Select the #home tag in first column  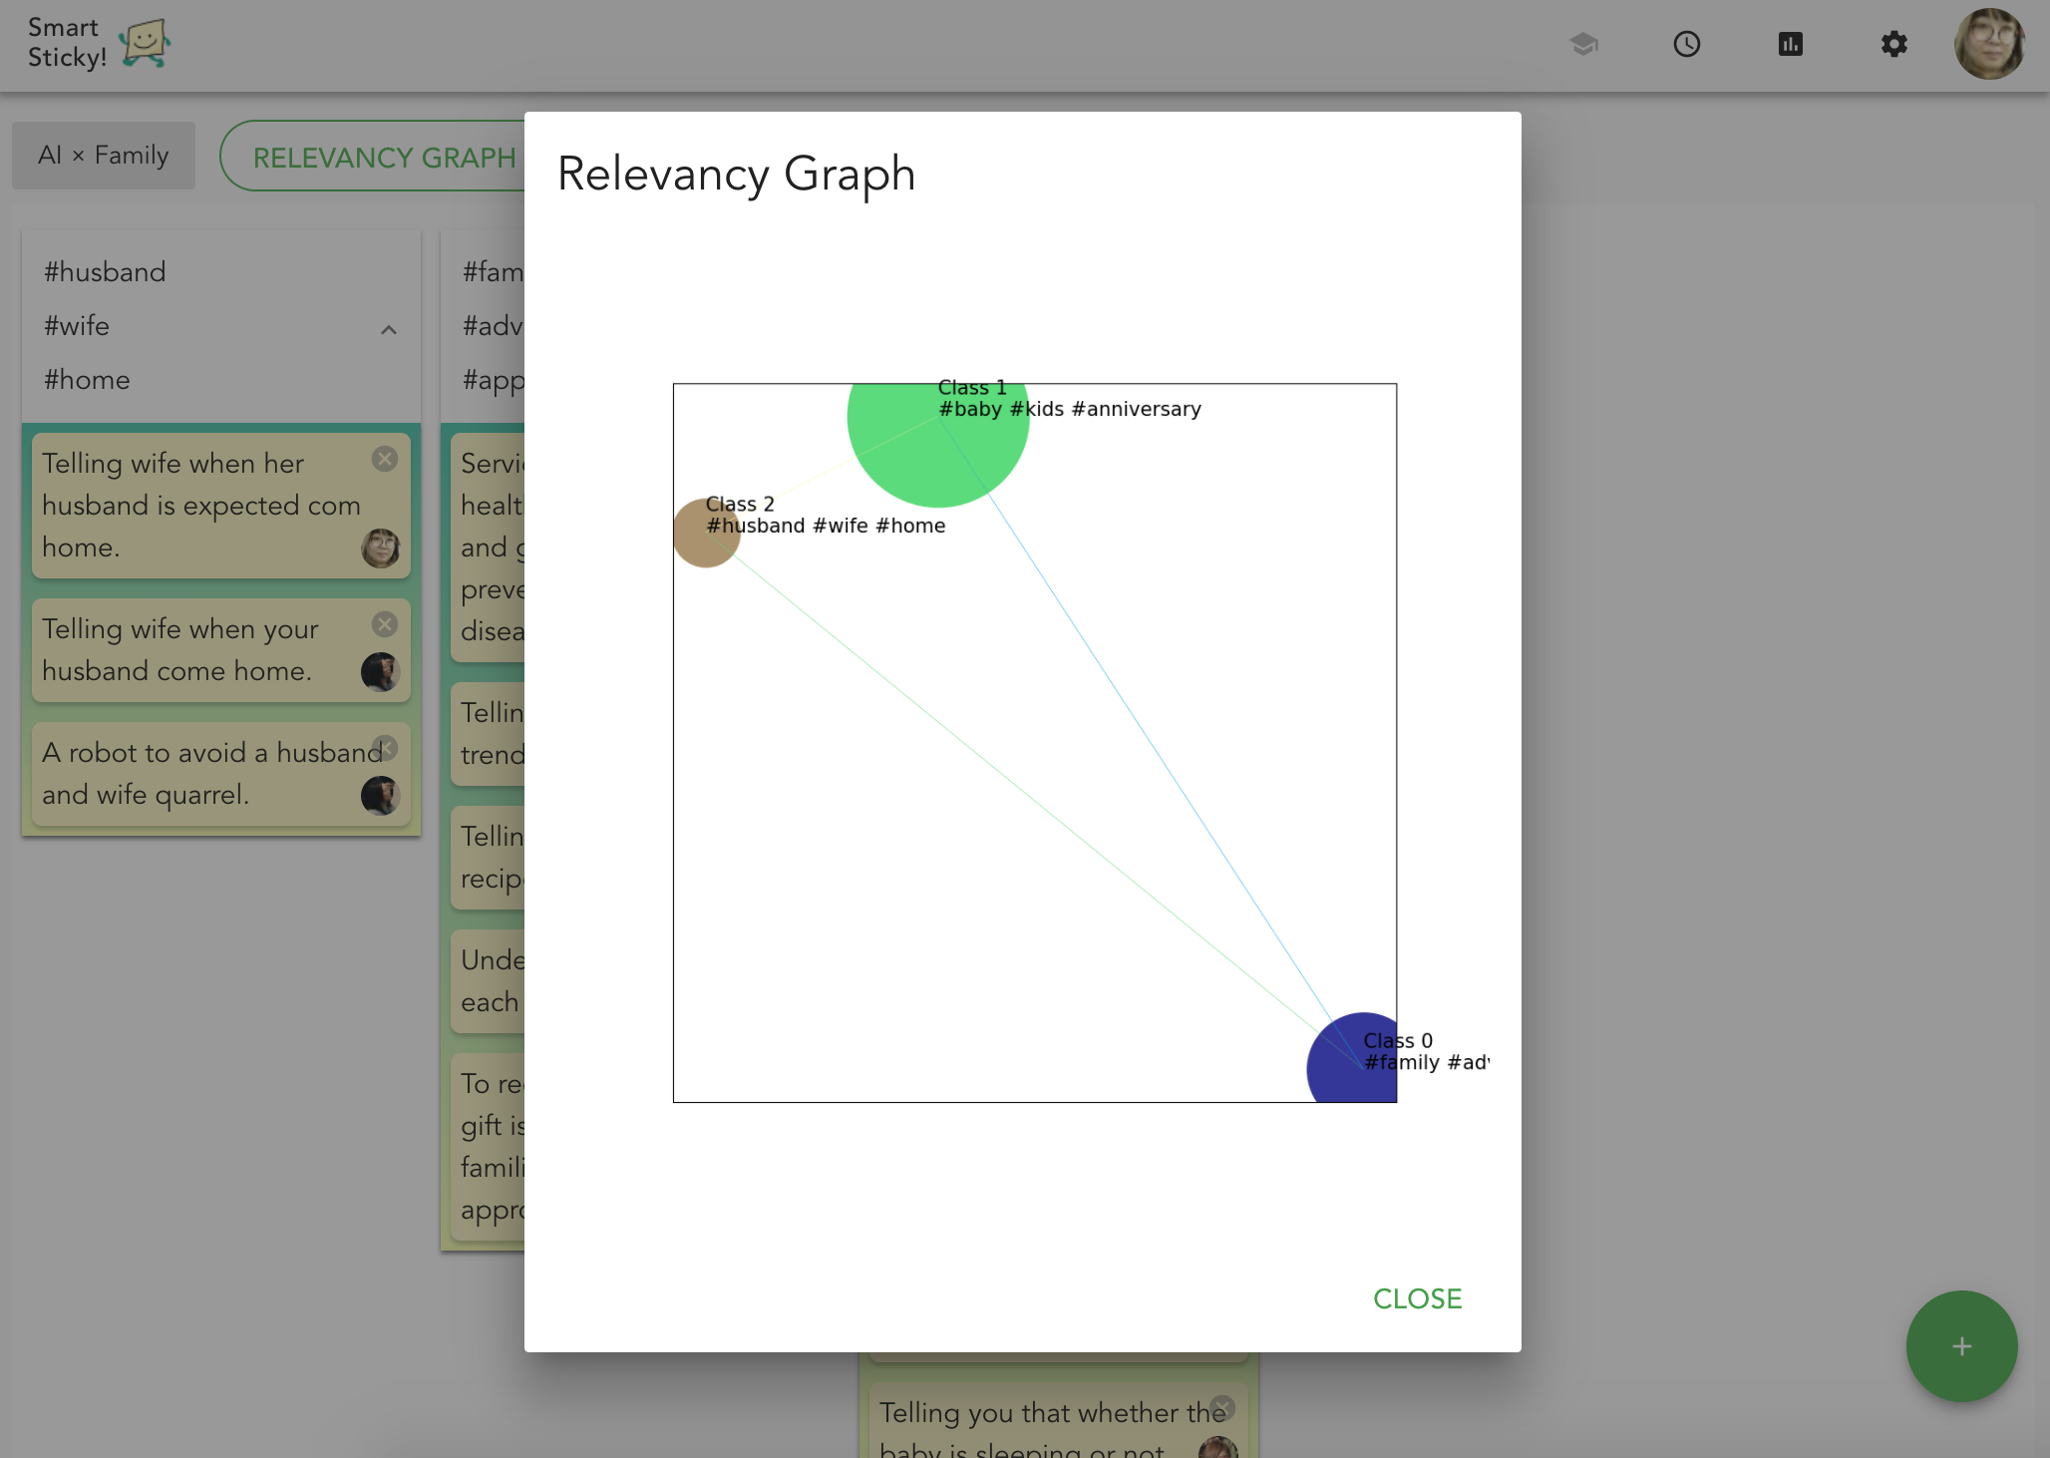click(87, 380)
